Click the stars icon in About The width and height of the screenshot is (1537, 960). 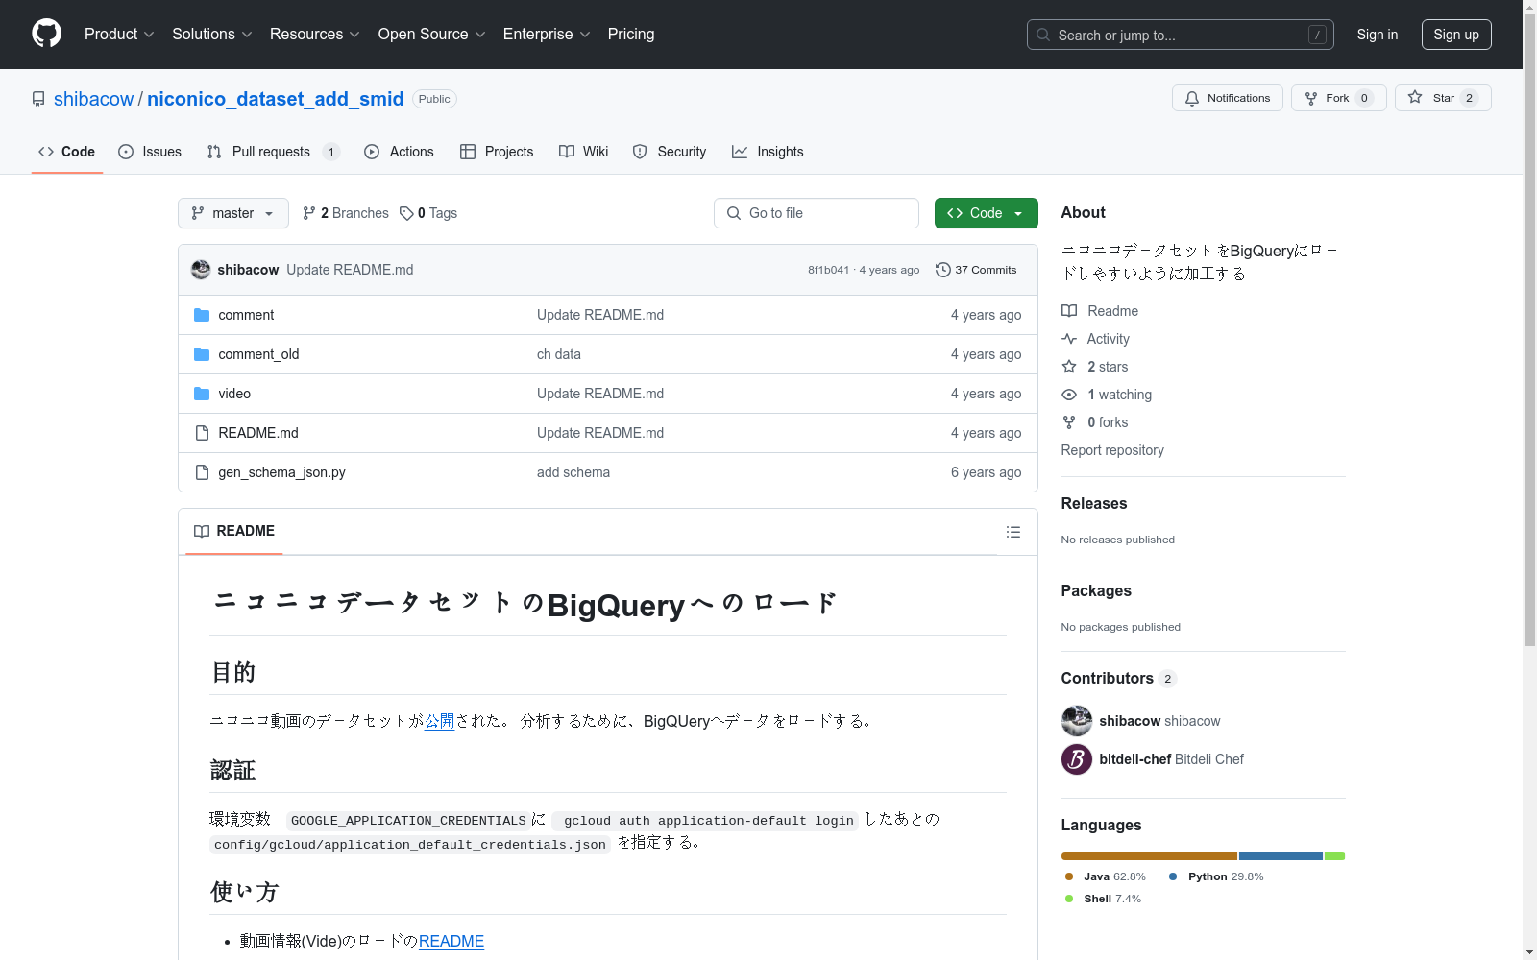[1069, 367]
